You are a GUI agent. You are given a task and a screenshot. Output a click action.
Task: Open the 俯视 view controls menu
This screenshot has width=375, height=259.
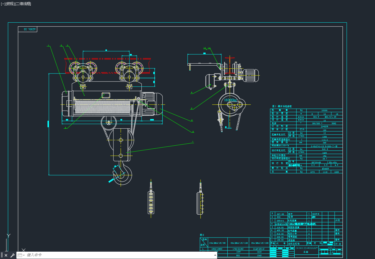coord(10,4)
